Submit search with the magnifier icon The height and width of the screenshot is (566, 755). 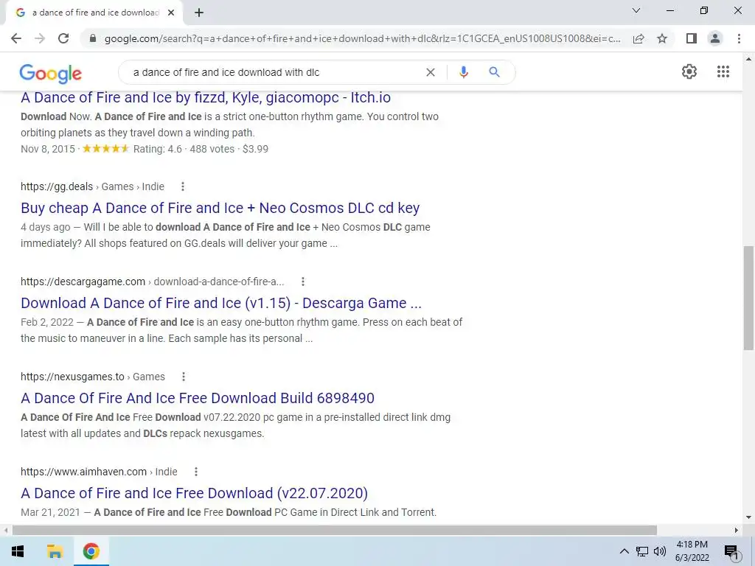tap(494, 72)
